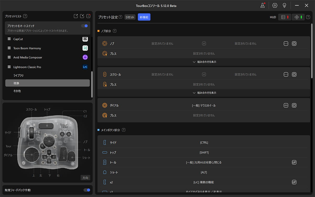Click the リセット button
This screenshot has width=315, height=197.
tap(130, 17)
